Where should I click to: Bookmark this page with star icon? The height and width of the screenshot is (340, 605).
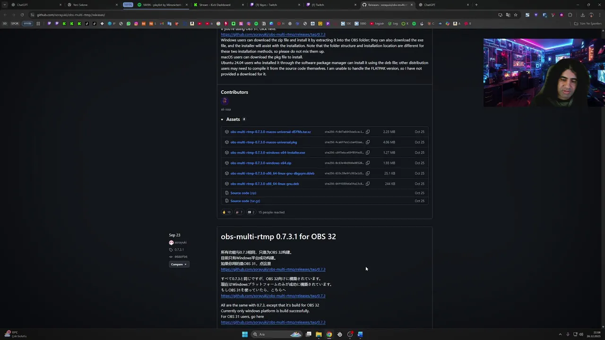coord(516,15)
